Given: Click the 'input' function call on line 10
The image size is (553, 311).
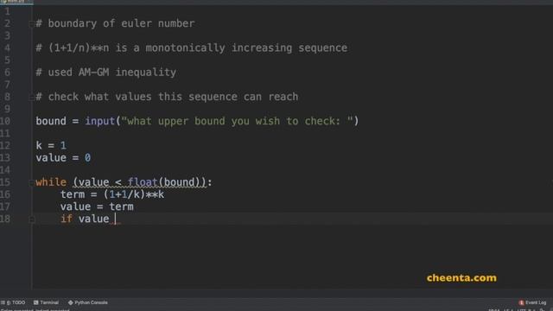Looking at the screenshot, I should (100, 121).
